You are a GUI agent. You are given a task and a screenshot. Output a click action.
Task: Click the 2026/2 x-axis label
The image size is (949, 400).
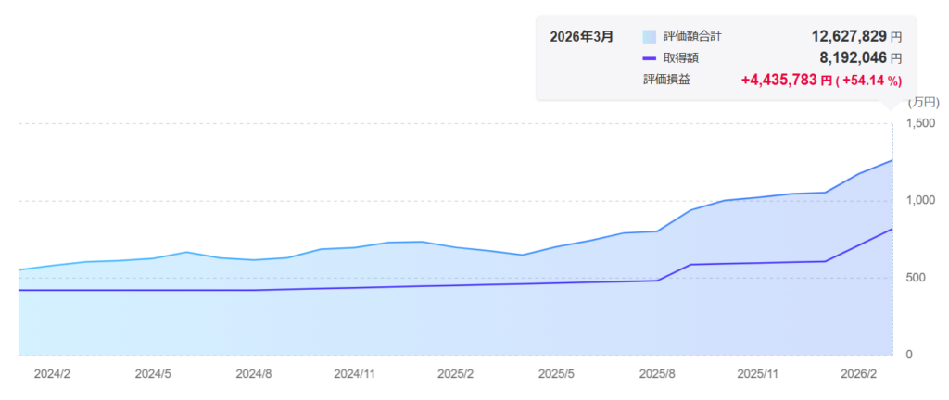859,375
